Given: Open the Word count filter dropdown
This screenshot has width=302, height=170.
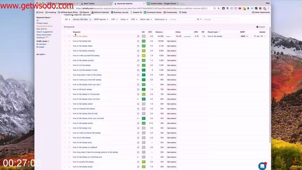Looking at the screenshot, I should pyautogui.click(x=160, y=19).
